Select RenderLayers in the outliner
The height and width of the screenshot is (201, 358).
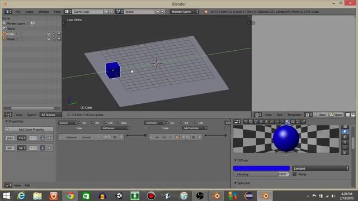tap(16, 23)
